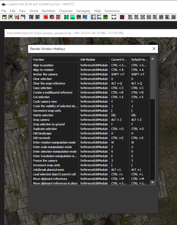Select the 'Increment snap units' row
Image resolution: width=177 pixels, height=225 pixels.
[91, 165]
